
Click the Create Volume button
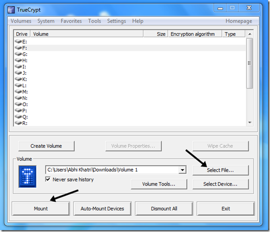46,146
